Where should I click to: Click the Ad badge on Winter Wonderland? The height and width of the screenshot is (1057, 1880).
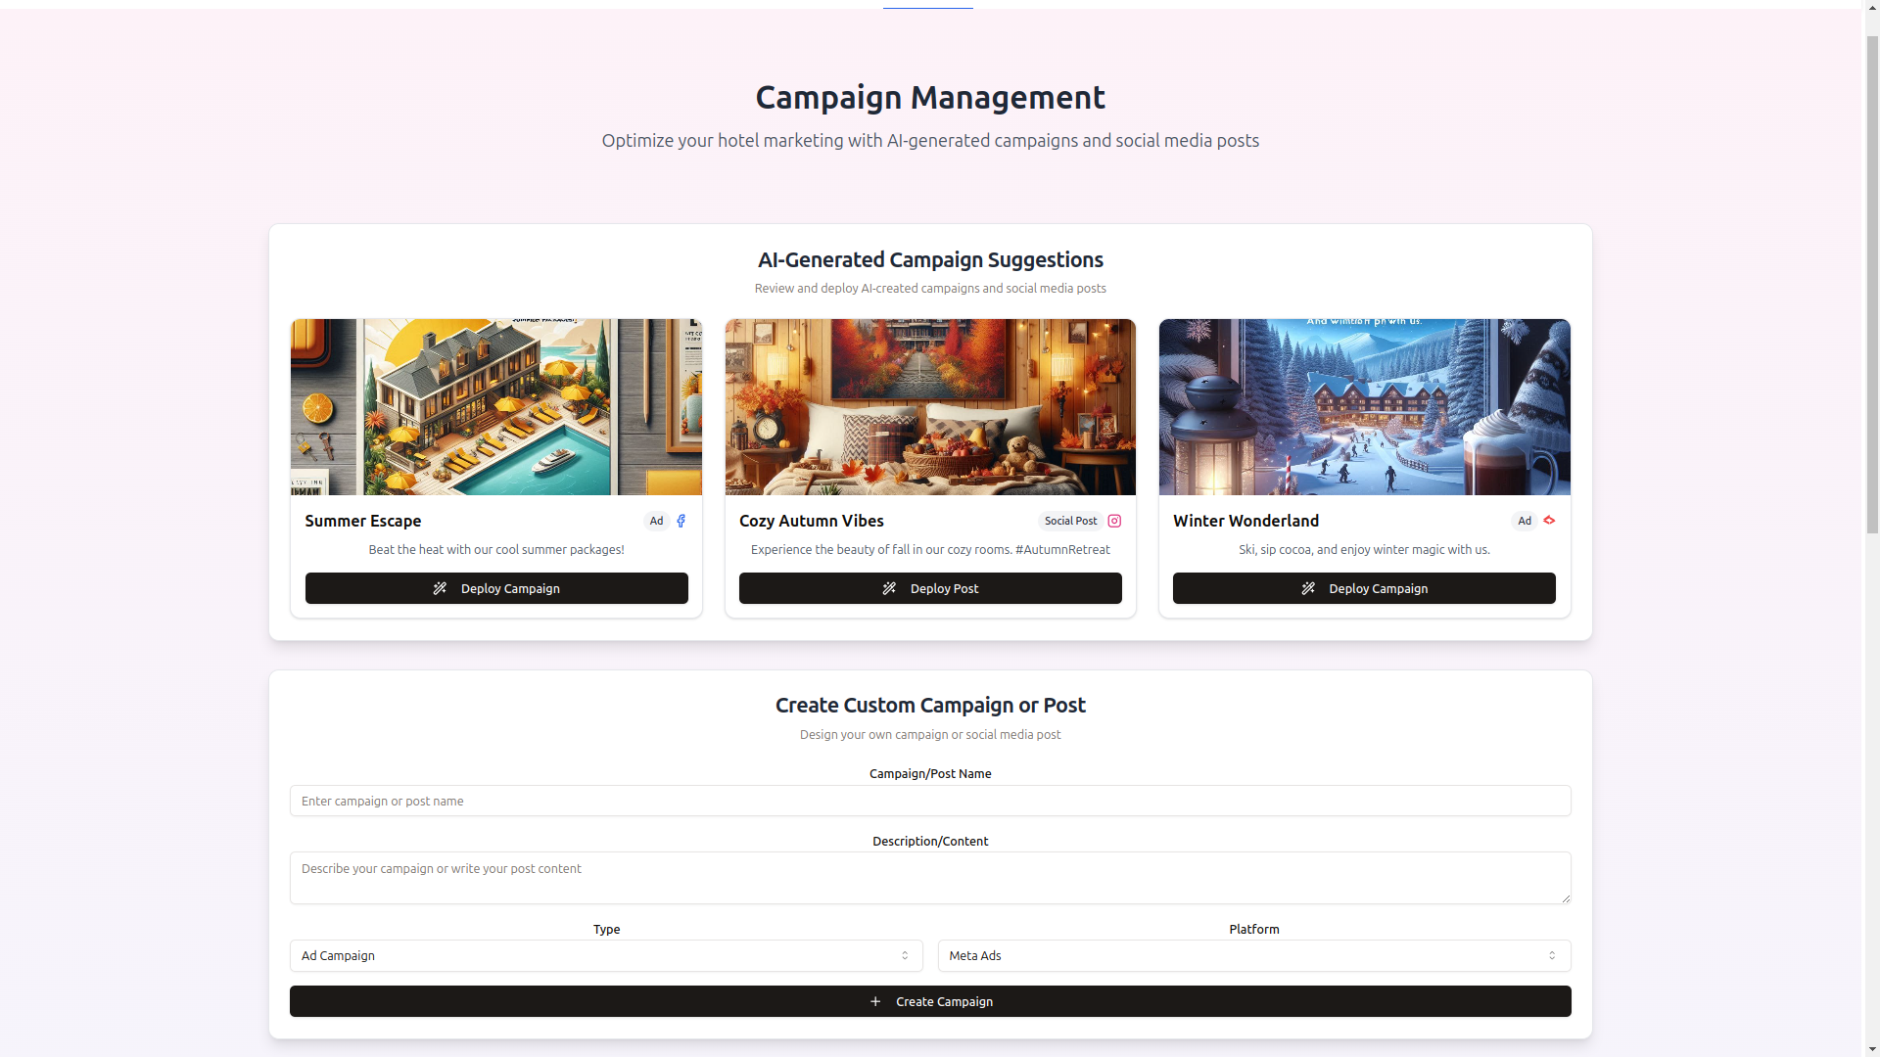[x=1524, y=521]
